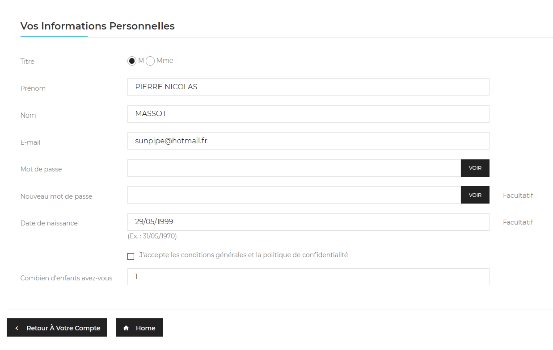
Task: Show the current password with VOIR
Action: [475, 168]
